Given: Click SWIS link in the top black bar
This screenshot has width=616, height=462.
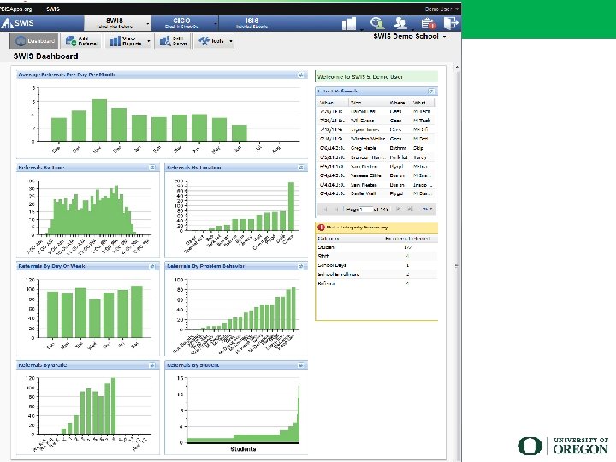Looking at the screenshot, I should [53, 9].
